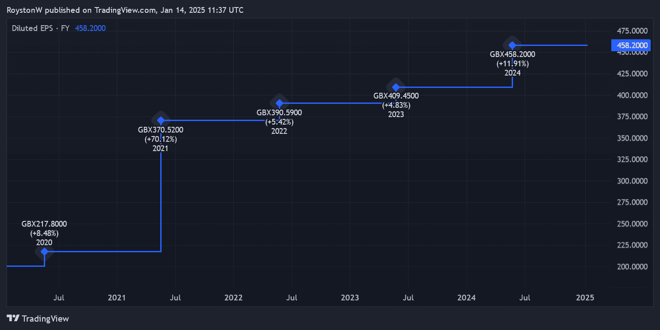
Task: Click 2025 on the bottom time axis
Action: [x=586, y=298]
